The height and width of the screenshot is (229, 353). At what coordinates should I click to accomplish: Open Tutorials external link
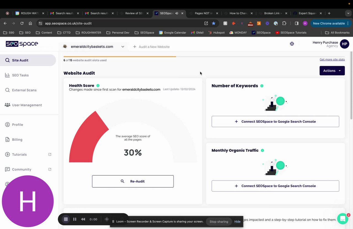click(28, 154)
